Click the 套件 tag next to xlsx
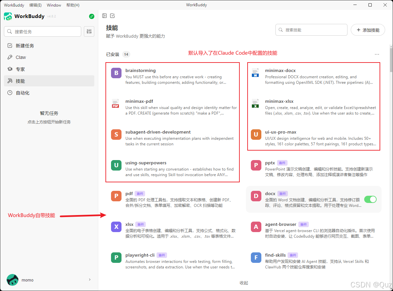The image size is (393, 291). pyautogui.click(x=140, y=224)
